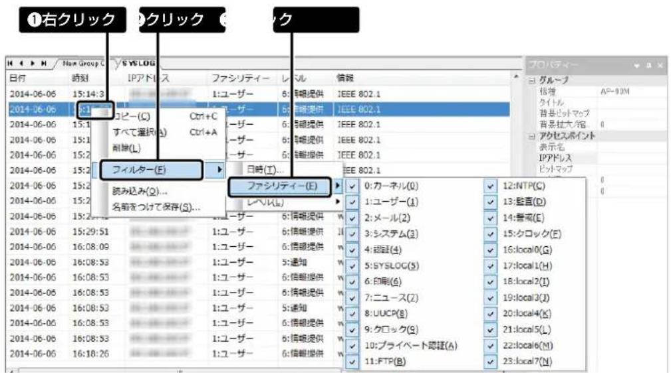The width and height of the screenshot is (671, 373).
Task: Toggle facility 10:プライベート認証 checkbox
Action: [x=352, y=346]
